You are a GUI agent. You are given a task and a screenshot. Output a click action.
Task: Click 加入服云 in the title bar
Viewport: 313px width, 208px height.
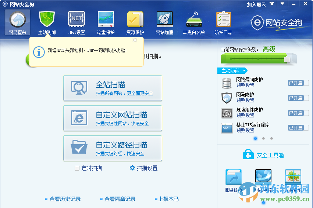tap(256, 4)
